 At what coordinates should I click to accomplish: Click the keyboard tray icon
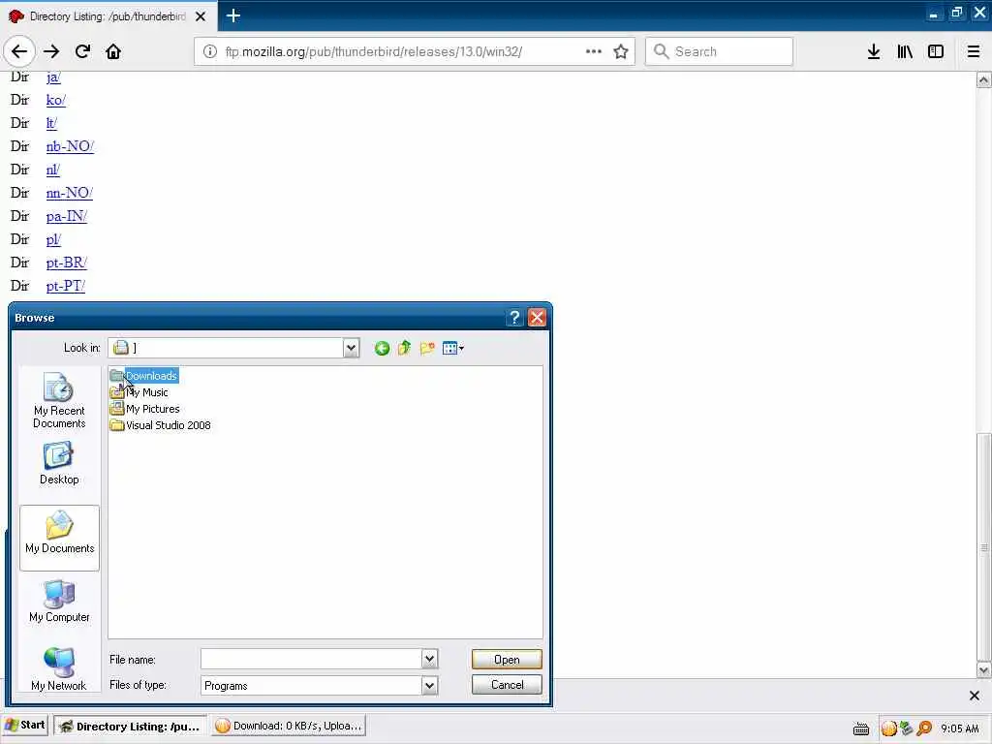click(861, 728)
